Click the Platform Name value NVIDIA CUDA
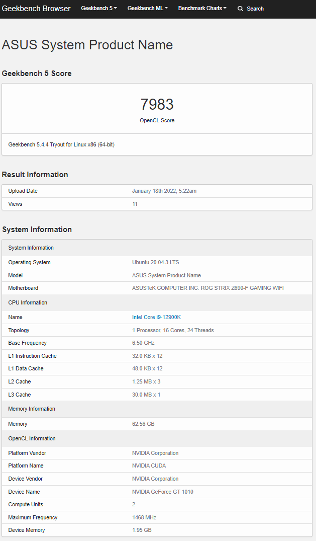The width and height of the screenshot is (316, 541). (149, 466)
